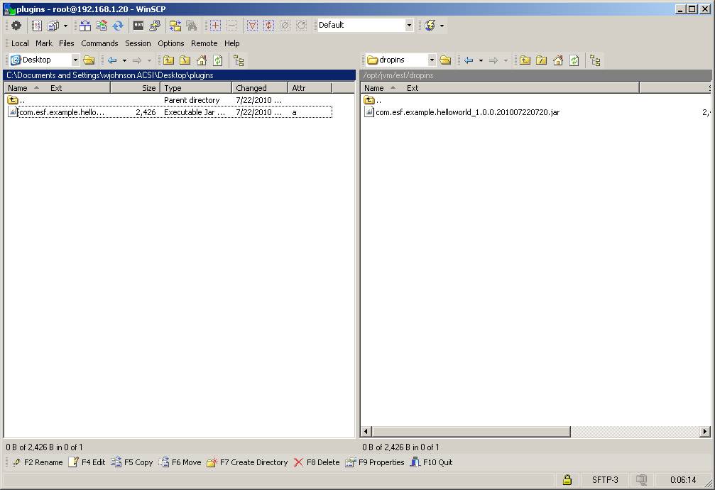This screenshot has width=715, height=490.
Task: Click the transfer queue pages icon
Action: point(53,26)
